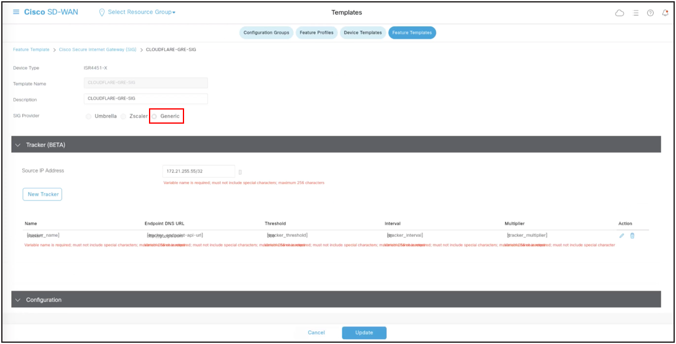Open the Select Resource Group dropdown

point(142,12)
